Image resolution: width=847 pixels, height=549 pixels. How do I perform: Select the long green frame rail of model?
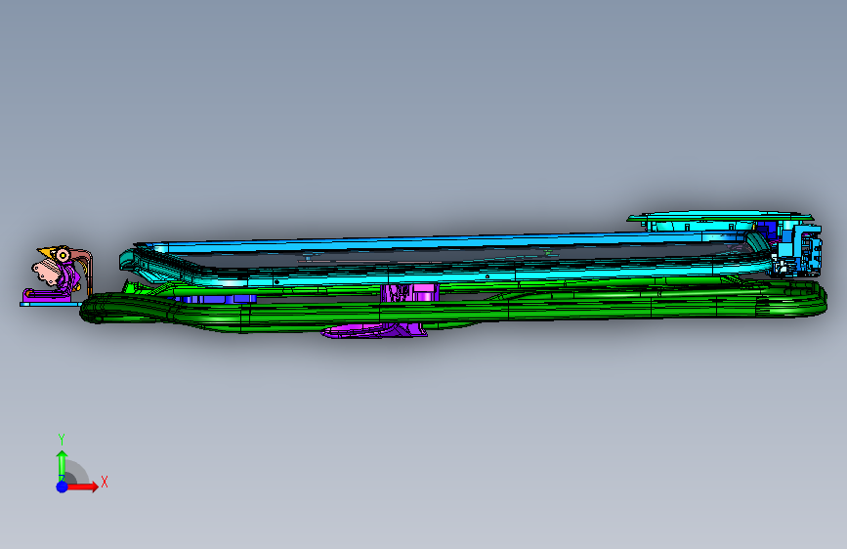pos(452,309)
